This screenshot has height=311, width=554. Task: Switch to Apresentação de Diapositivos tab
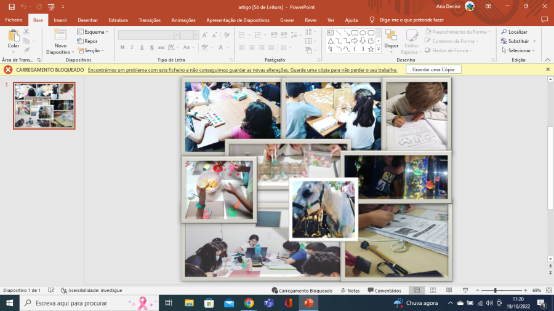238,20
